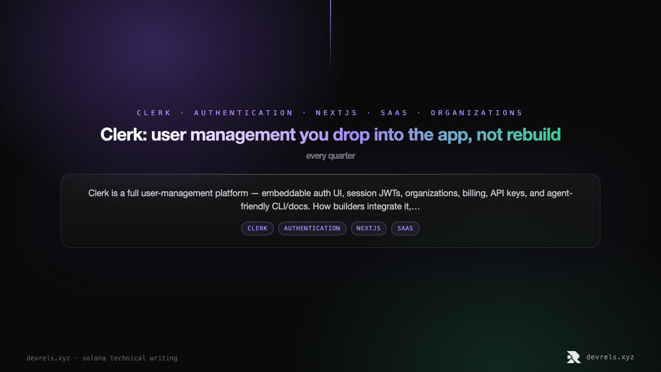Click the AUTHENTICATION tag pill
This screenshot has height=372, width=661.
pos(312,228)
